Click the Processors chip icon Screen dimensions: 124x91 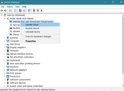tap(8, 76)
